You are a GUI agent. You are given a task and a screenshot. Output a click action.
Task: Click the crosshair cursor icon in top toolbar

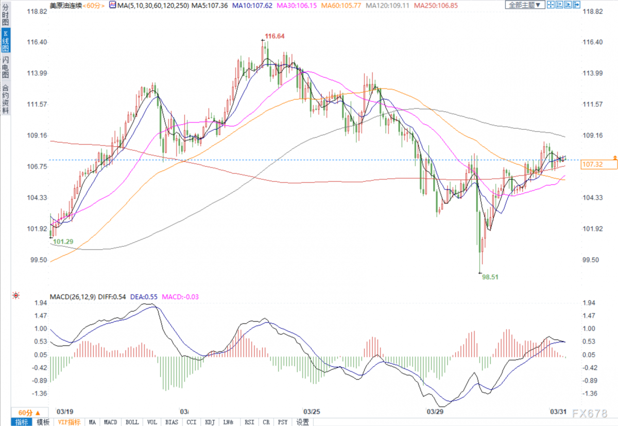tap(551, 5)
